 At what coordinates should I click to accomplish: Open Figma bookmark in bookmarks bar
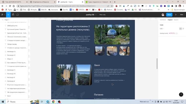coord(9,10)
